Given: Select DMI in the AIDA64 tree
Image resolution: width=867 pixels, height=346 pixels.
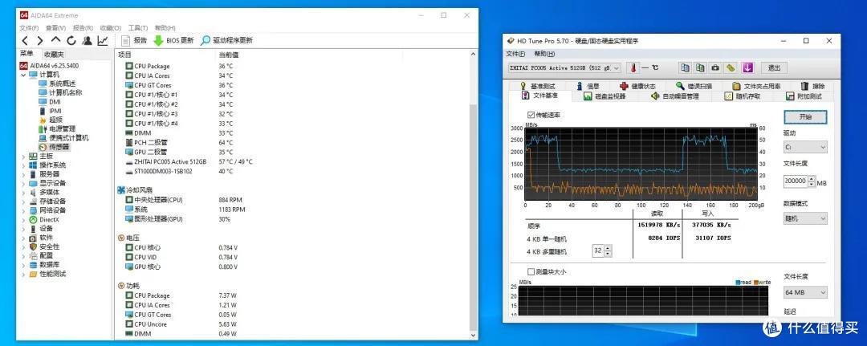Looking at the screenshot, I should 55,102.
